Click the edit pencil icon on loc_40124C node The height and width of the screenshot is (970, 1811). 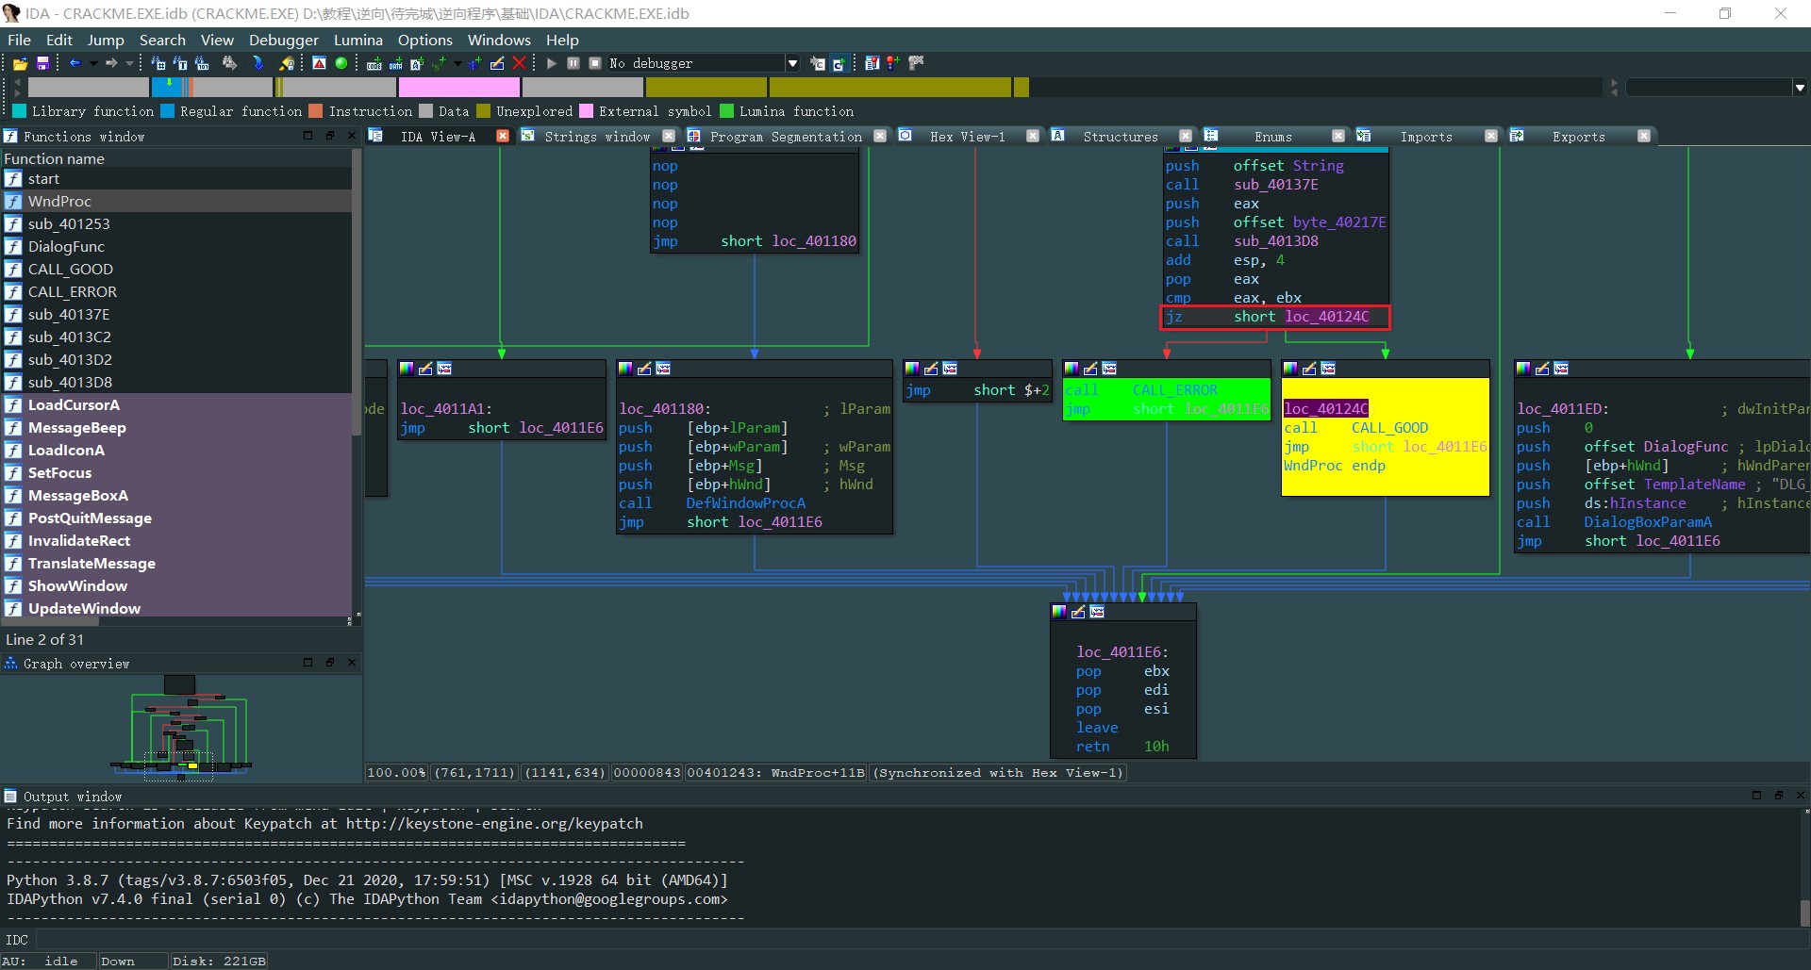pos(1309,369)
